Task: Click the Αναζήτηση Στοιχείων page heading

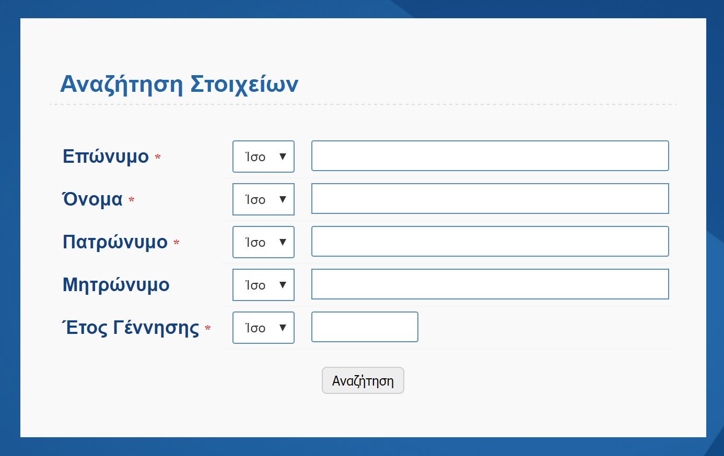Action: (179, 84)
